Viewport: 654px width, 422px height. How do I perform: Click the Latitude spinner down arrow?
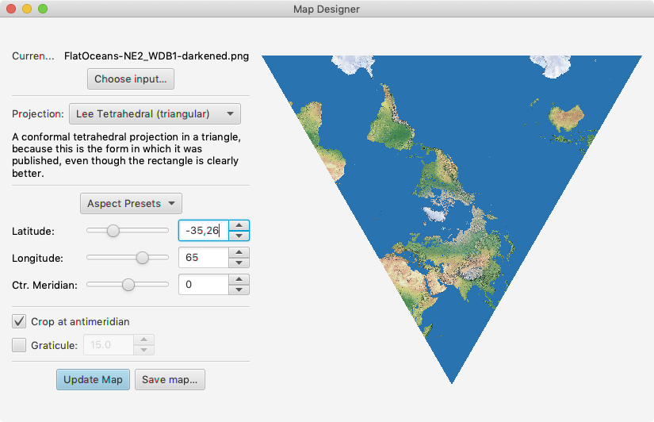click(x=239, y=236)
